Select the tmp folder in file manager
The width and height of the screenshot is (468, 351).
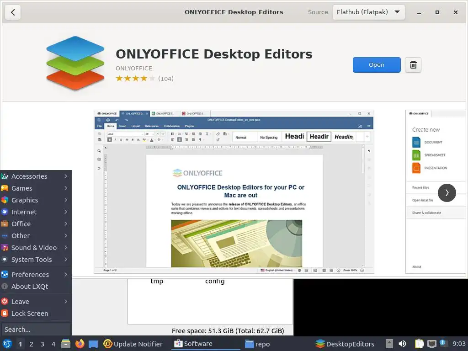pyautogui.click(x=157, y=281)
